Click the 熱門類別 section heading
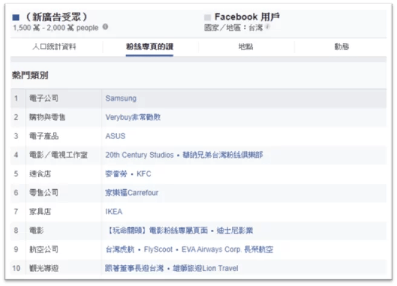The image size is (397, 286). pos(30,75)
